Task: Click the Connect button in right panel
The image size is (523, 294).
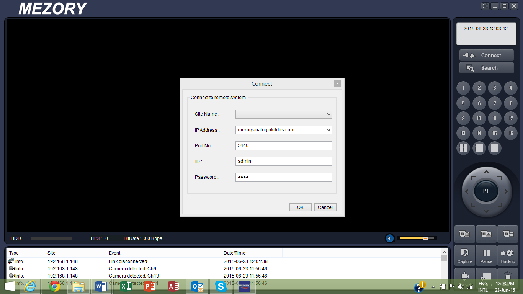Action: click(x=487, y=55)
